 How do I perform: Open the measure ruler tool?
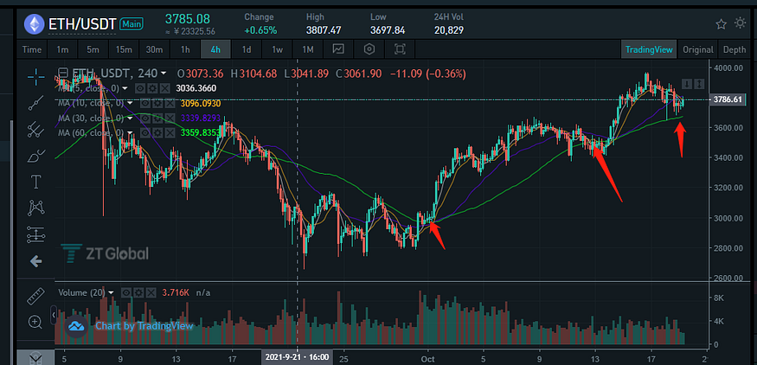pos(35,296)
